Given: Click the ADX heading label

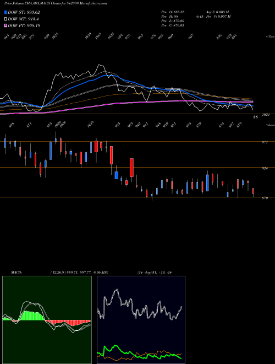Looking at the screenshot, I should pos(105,272).
